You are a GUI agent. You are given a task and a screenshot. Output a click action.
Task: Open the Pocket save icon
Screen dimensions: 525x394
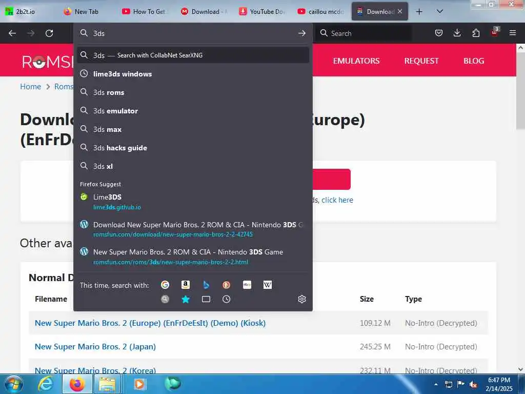(439, 33)
